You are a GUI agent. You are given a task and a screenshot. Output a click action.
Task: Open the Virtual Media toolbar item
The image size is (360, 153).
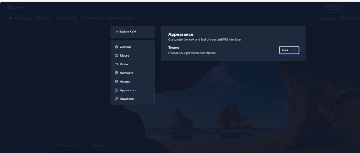click(x=66, y=18)
